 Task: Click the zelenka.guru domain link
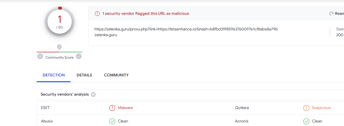(x=106, y=35)
